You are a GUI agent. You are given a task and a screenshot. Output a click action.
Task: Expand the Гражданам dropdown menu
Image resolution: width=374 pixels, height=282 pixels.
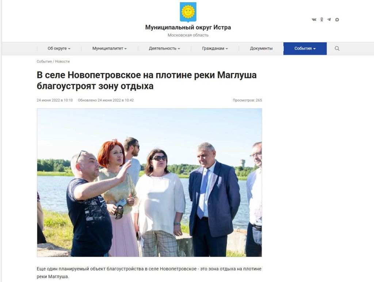coord(215,49)
